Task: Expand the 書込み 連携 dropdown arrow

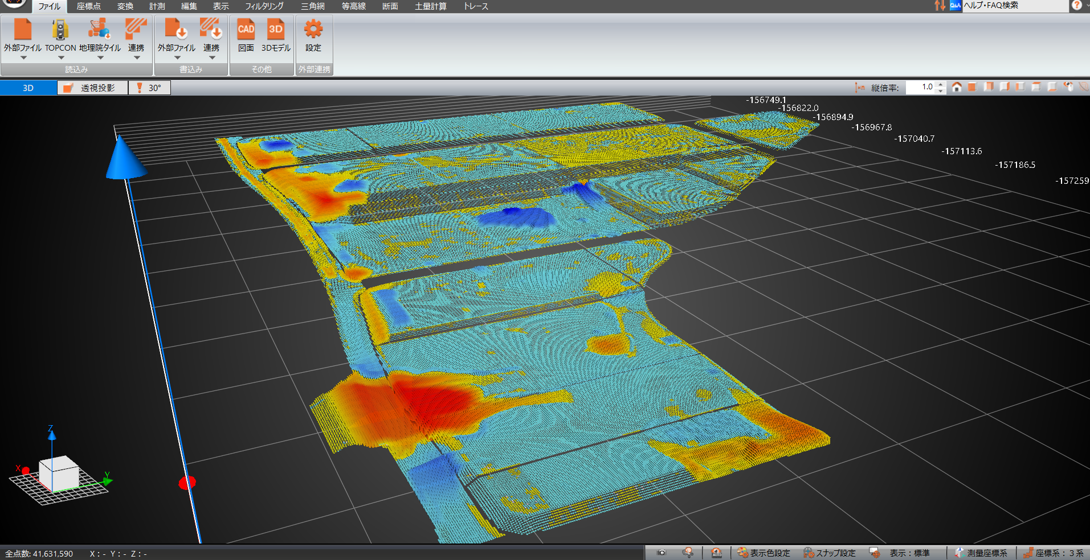Action: tap(211, 57)
